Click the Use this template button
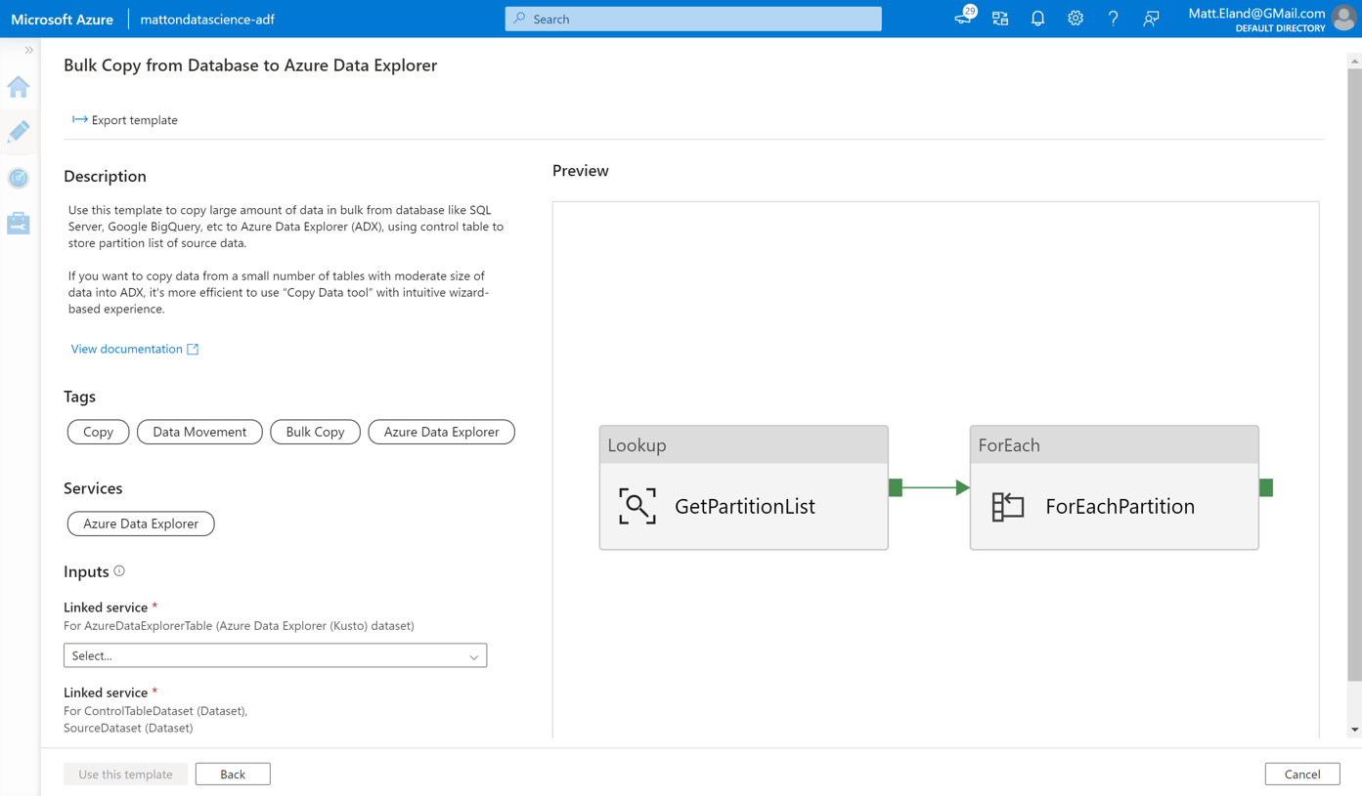Screen dimensions: 1362x796 pyautogui.click(x=125, y=774)
